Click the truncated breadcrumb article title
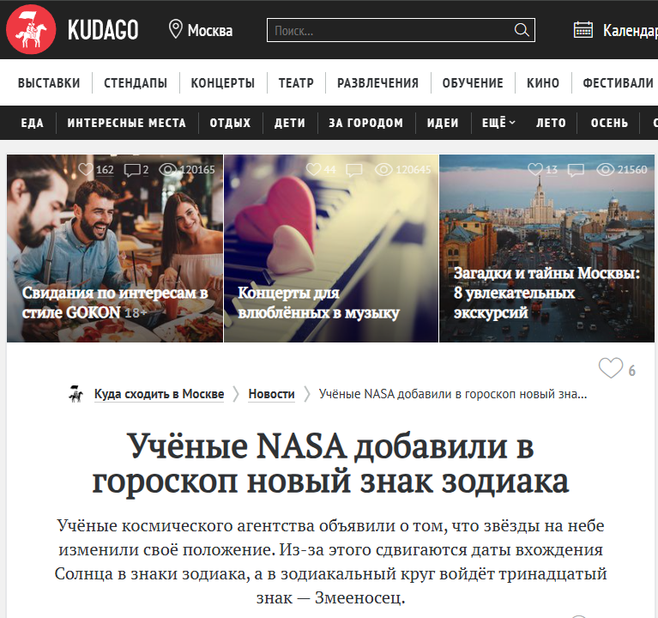 click(453, 394)
